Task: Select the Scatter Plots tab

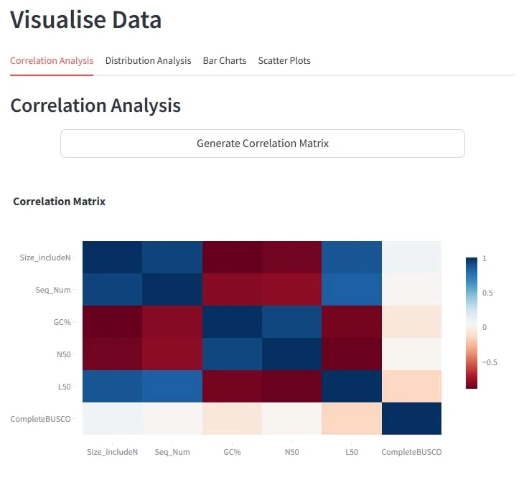Action: tap(284, 61)
